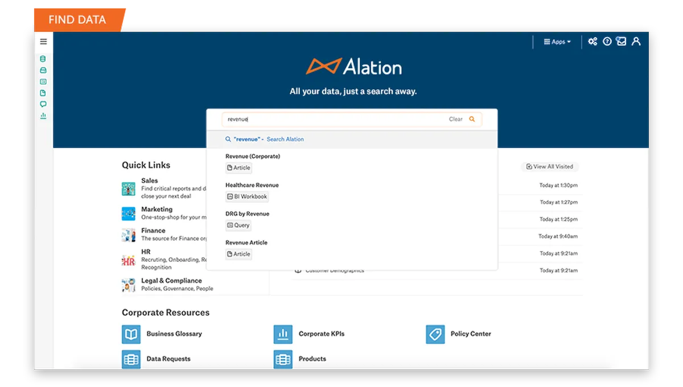Click the orange magnifier search button

(472, 120)
